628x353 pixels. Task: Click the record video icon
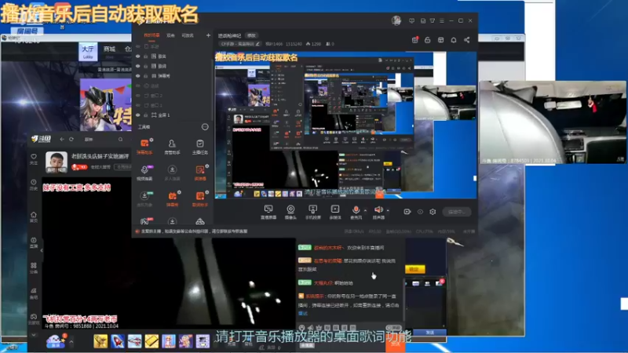[x=407, y=212]
